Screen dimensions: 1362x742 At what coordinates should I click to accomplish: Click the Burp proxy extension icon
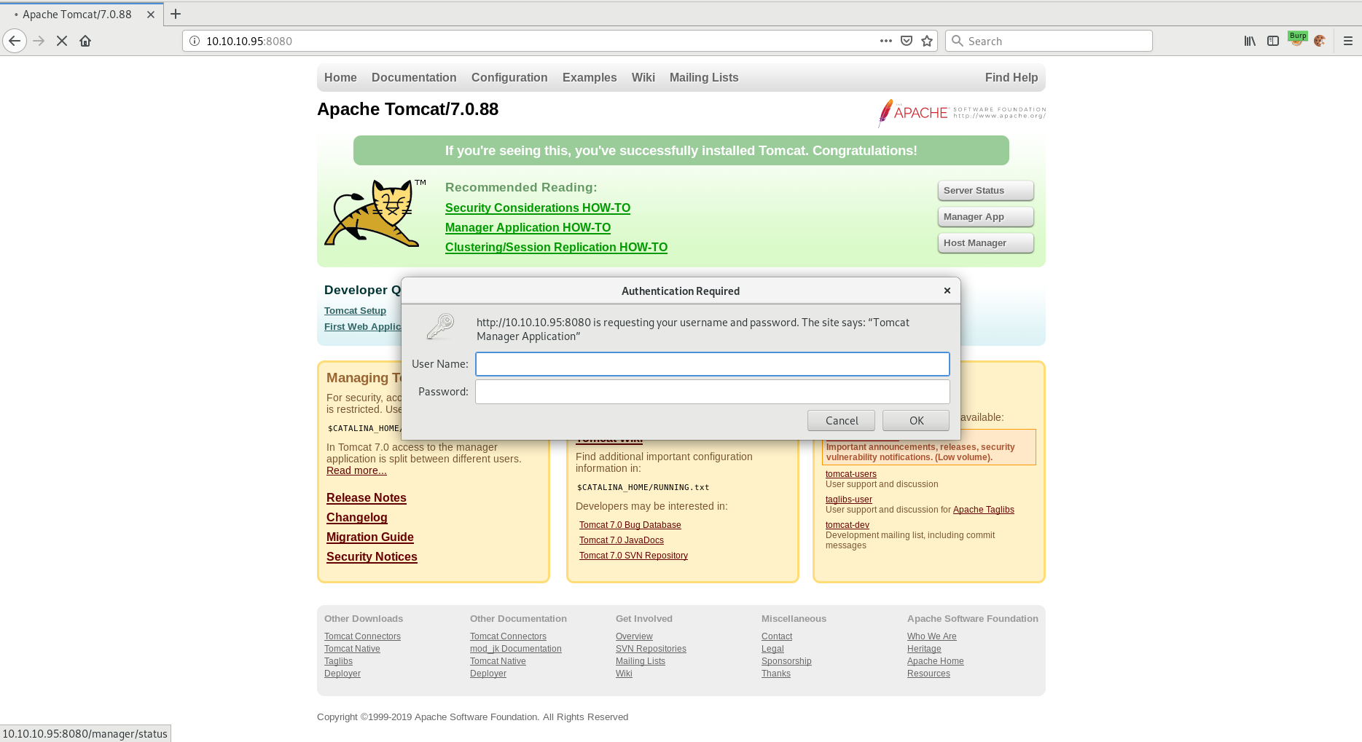pos(1297,39)
